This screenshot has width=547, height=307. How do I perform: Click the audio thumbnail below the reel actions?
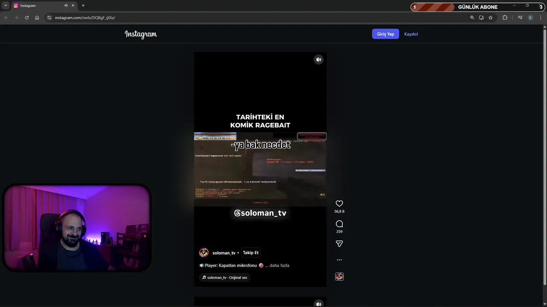pos(339,277)
